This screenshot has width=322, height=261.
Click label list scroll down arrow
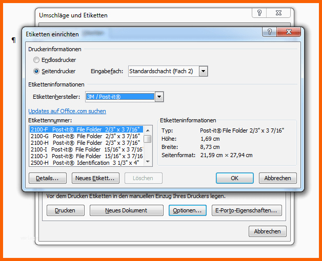tap(148, 162)
